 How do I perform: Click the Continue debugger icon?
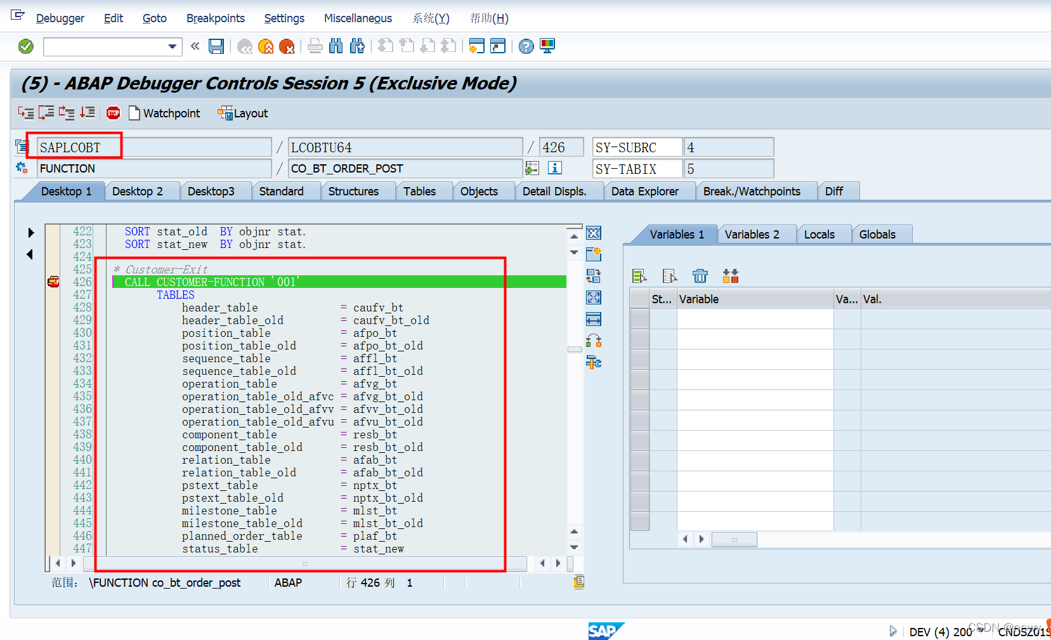88,113
